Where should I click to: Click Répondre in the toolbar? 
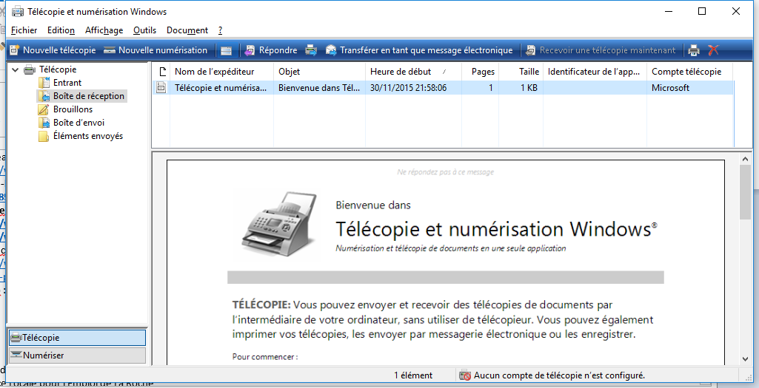pos(271,50)
